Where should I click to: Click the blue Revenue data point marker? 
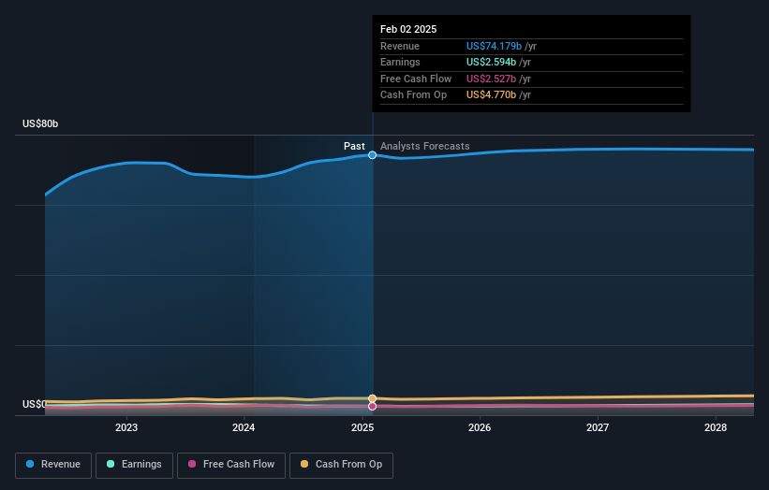click(372, 155)
